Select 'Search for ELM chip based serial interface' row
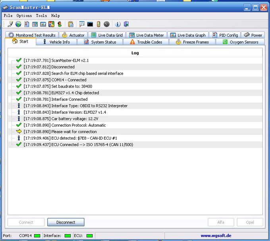 point(135,73)
